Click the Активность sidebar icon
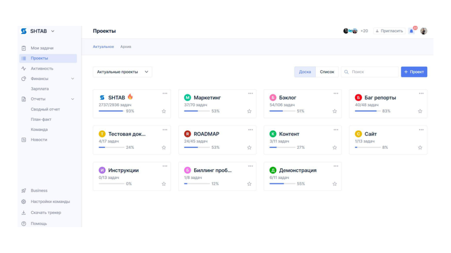 pos(24,69)
